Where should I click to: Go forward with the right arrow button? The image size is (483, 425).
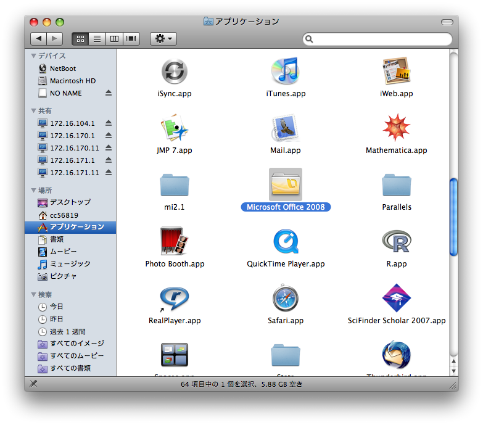(54, 39)
